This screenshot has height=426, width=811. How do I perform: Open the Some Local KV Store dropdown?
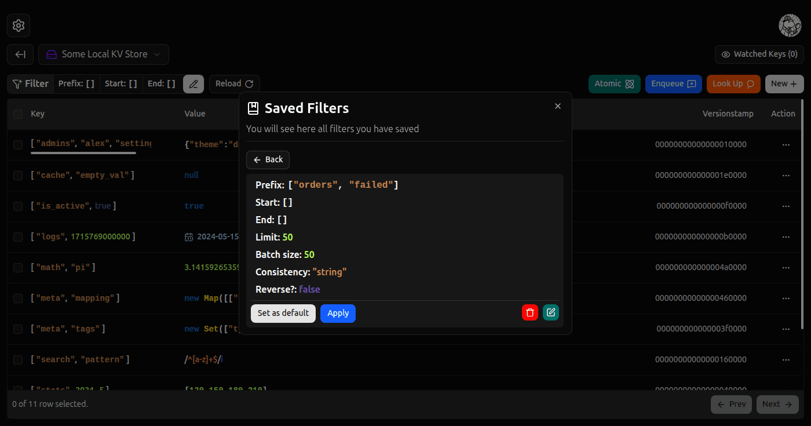104,54
